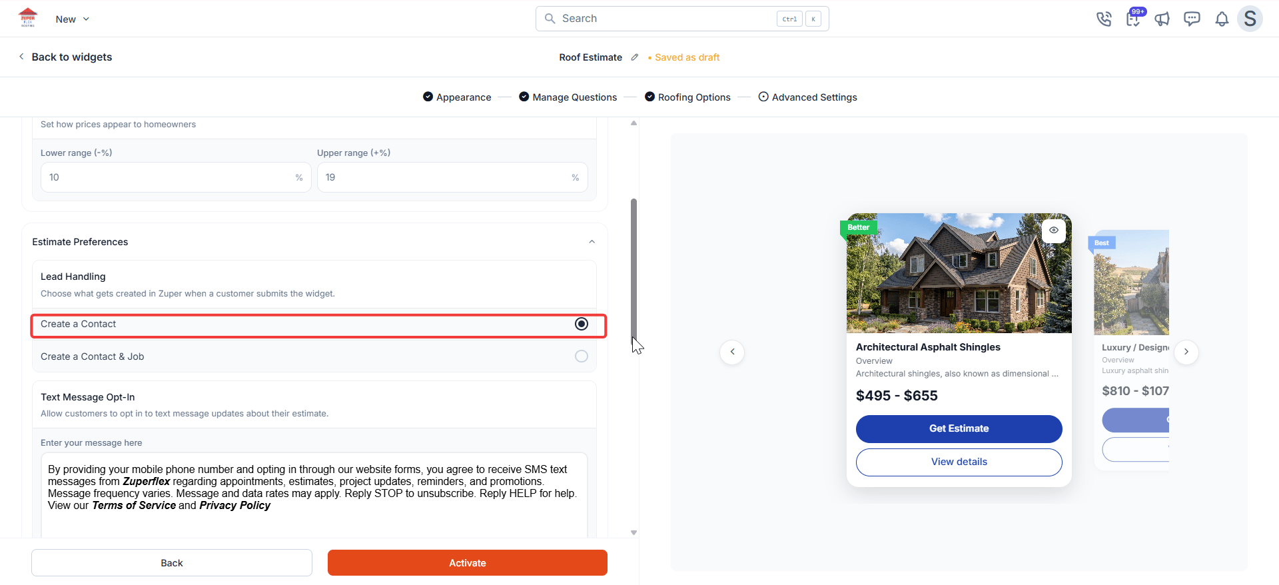Click the Better badge on the card
The image size is (1279, 585).
tap(858, 228)
